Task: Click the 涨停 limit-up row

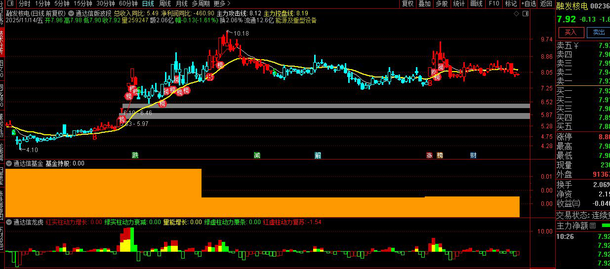Action: [x=583, y=137]
